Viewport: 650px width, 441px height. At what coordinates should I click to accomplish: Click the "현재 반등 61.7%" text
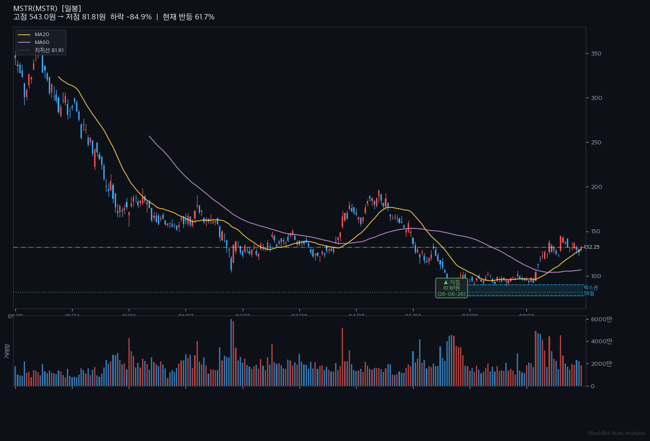(x=189, y=17)
